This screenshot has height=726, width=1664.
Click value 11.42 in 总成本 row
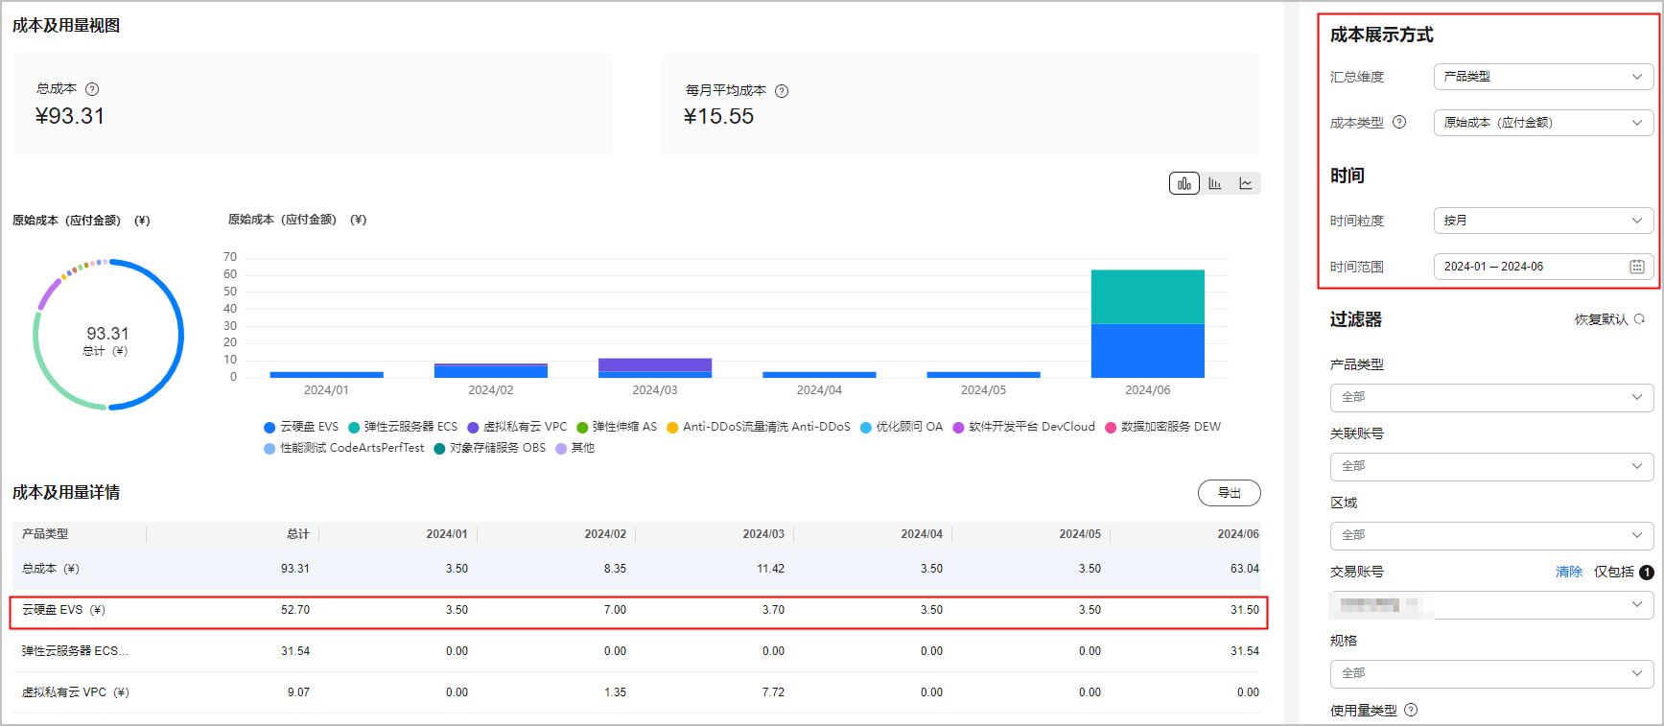tap(770, 569)
